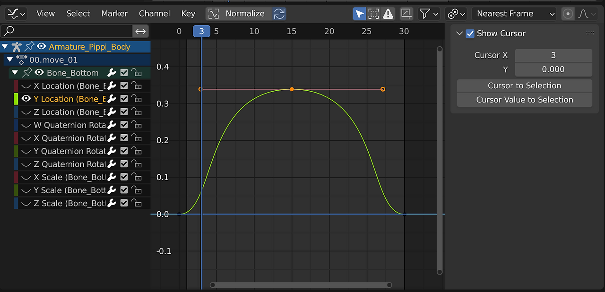This screenshot has height=292, width=605.
Task: Lock the Y Location channel
Action: pos(137,99)
